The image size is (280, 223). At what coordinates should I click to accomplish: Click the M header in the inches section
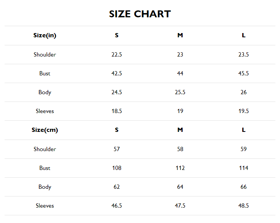(x=180, y=35)
